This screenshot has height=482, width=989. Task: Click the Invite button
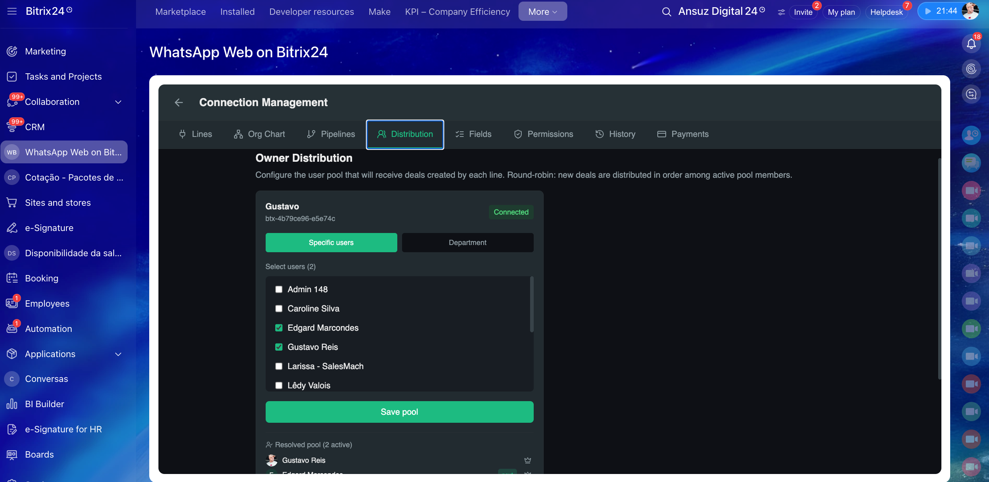tap(803, 12)
